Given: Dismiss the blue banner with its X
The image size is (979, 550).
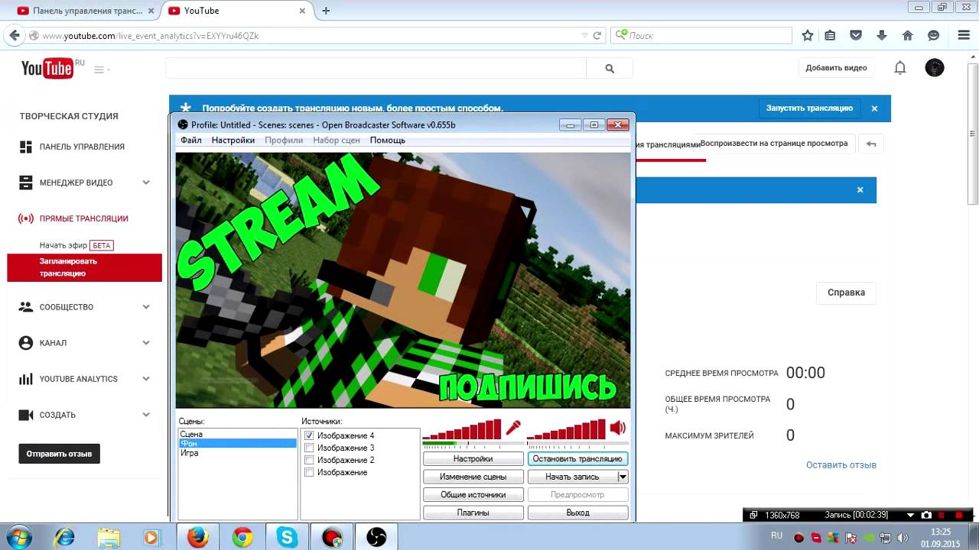Looking at the screenshot, I should coord(874,108).
